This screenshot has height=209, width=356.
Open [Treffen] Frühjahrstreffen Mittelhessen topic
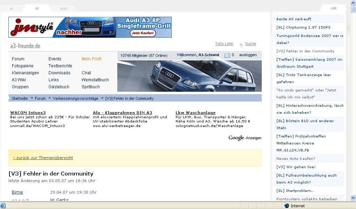[301, 143]
